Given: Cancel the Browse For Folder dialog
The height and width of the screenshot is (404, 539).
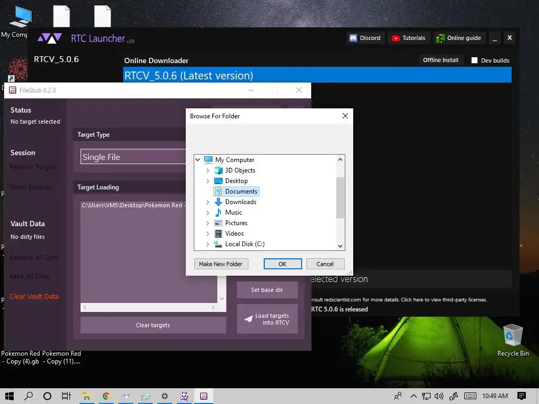Looking at the screenshot, I should click(x=325, y=264).
